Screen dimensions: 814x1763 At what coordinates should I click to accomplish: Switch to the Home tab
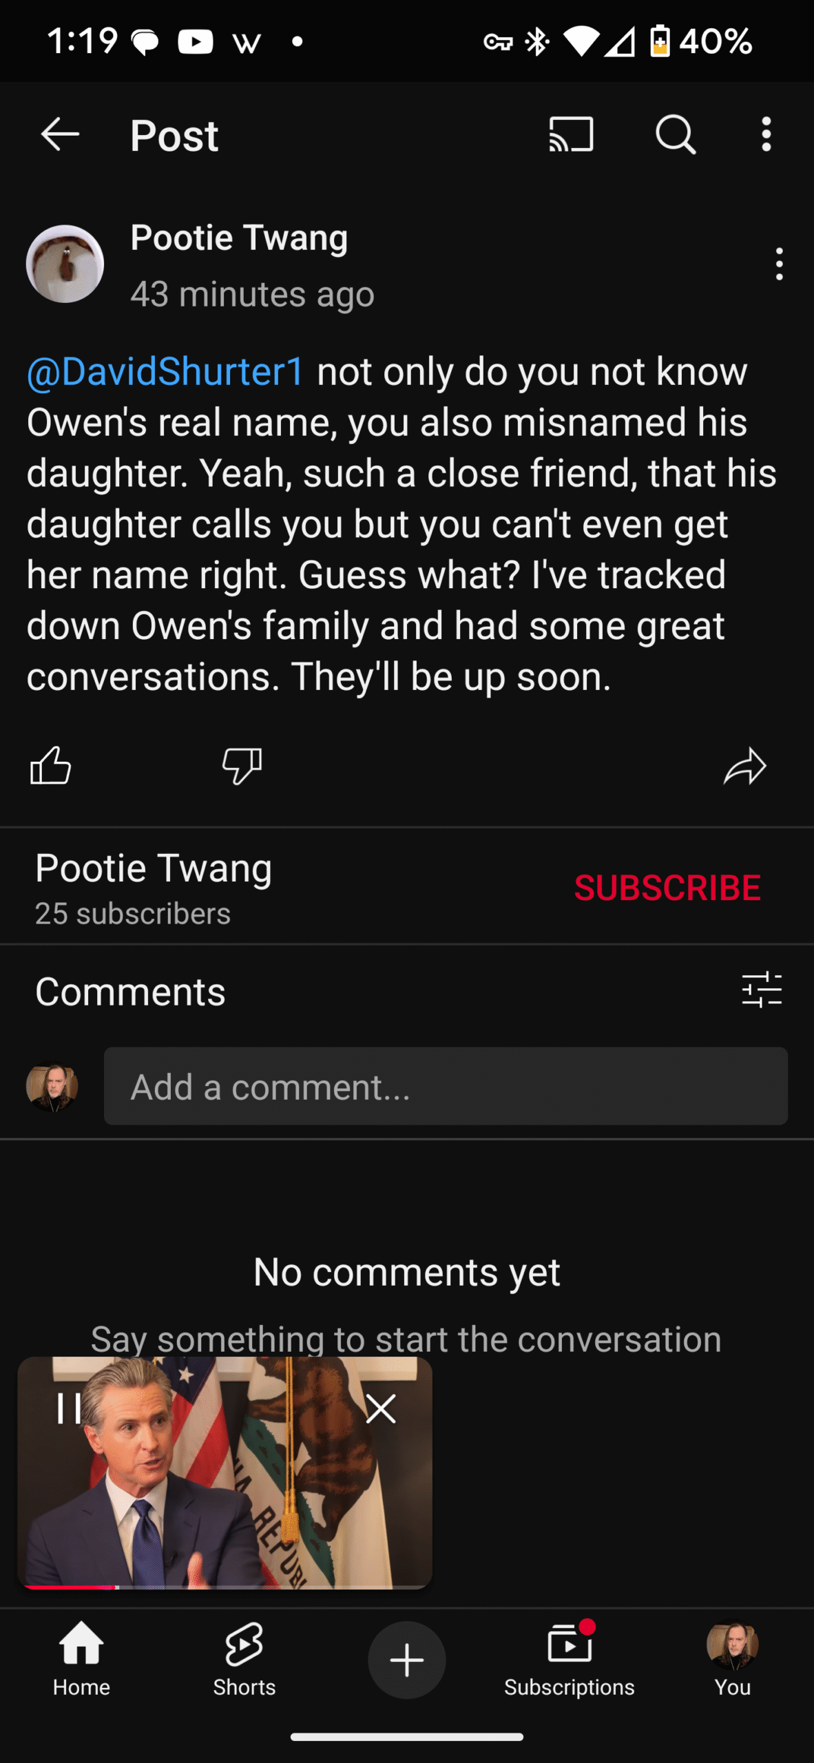[x=81, y=1660]
